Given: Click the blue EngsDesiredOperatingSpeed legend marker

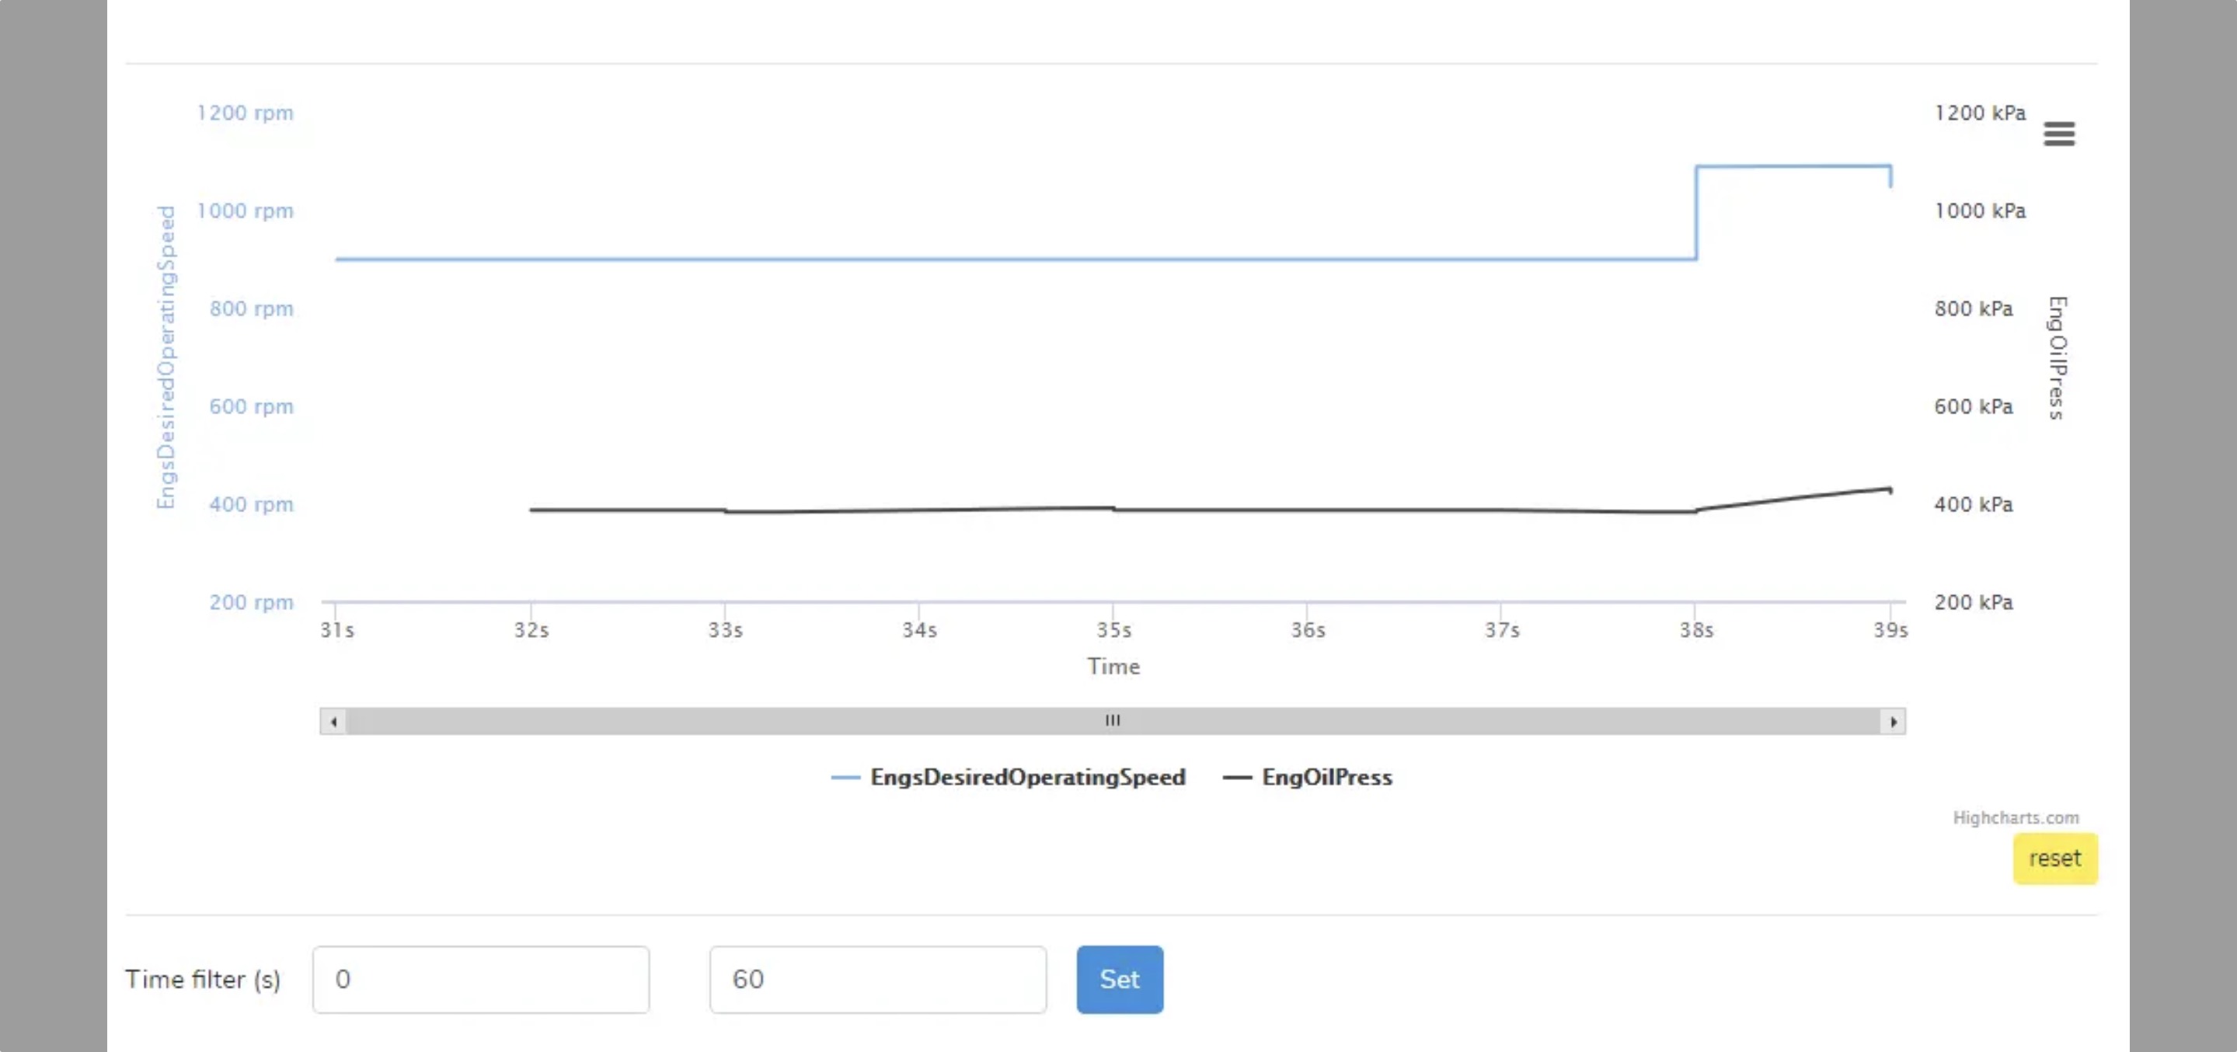Looking at the screenshot, I should [x=847, y=778].
